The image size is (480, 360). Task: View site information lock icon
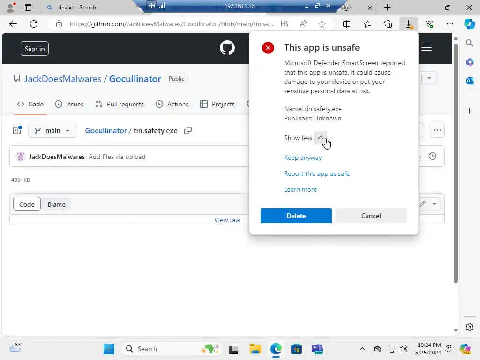[59, 24]
